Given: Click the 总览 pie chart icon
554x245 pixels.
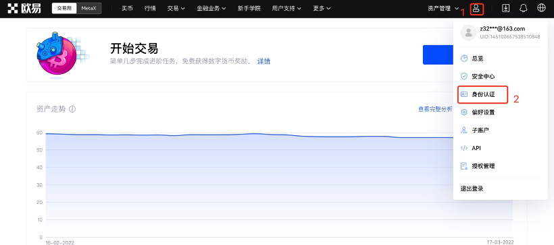Looking at the screenshot, I should 464,59.
